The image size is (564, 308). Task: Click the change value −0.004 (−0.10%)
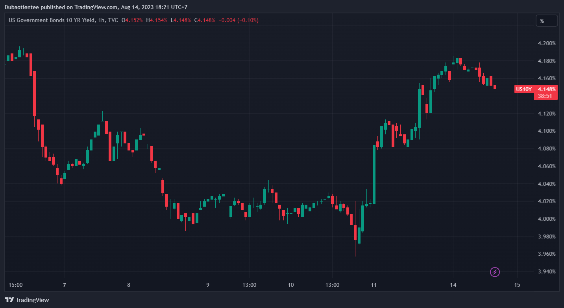pos(238,20)
